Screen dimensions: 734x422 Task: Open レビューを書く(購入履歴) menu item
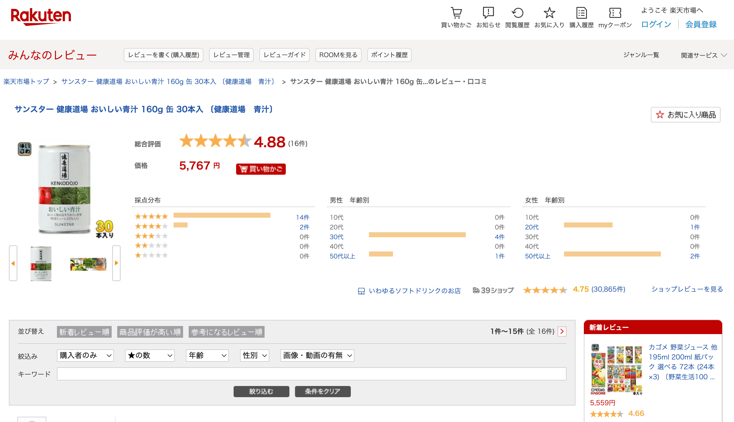pos(164,55)
